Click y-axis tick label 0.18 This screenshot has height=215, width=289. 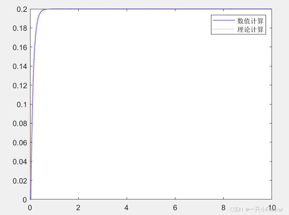[20, 28]
